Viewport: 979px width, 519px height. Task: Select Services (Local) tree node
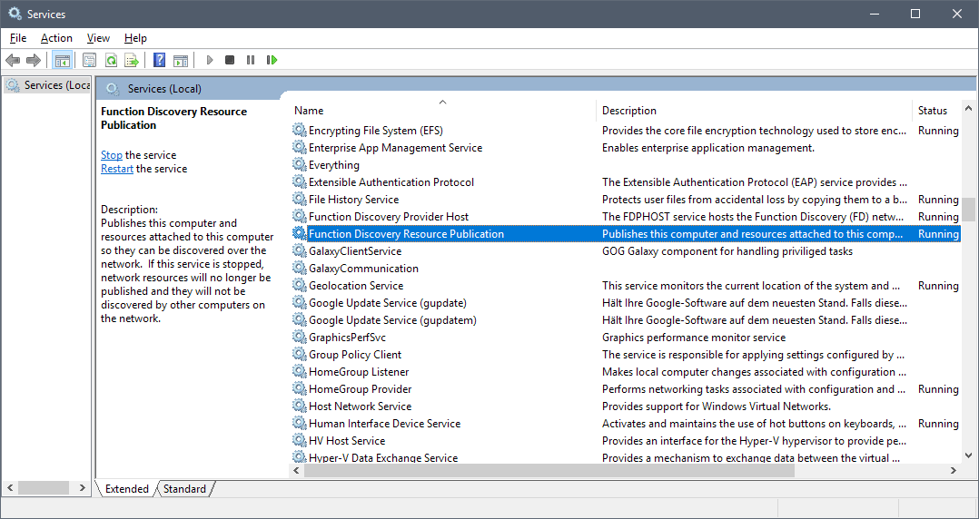[x=48, y=85]
